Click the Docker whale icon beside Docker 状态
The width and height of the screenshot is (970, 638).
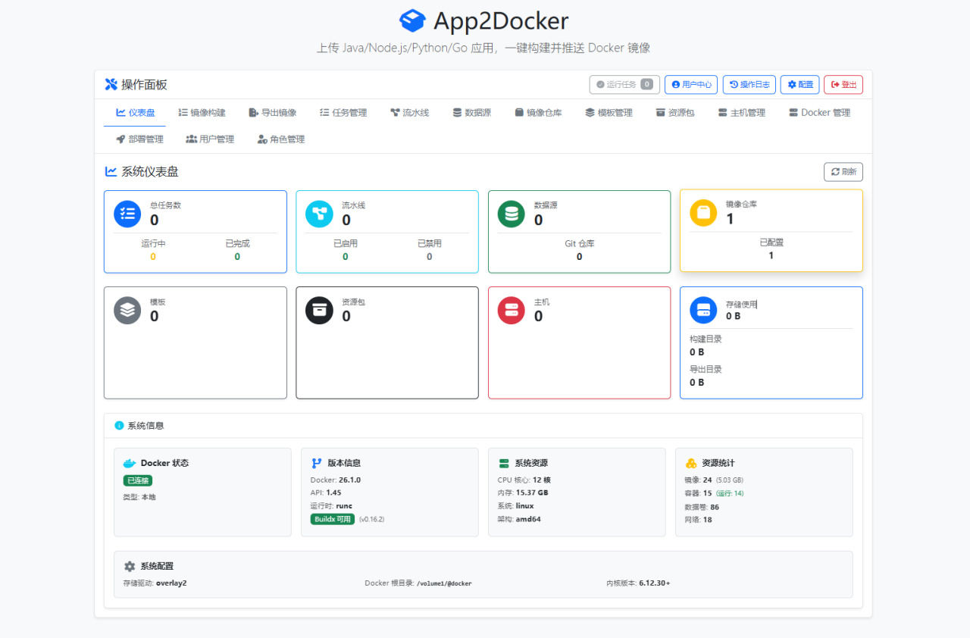coord(130,463)
